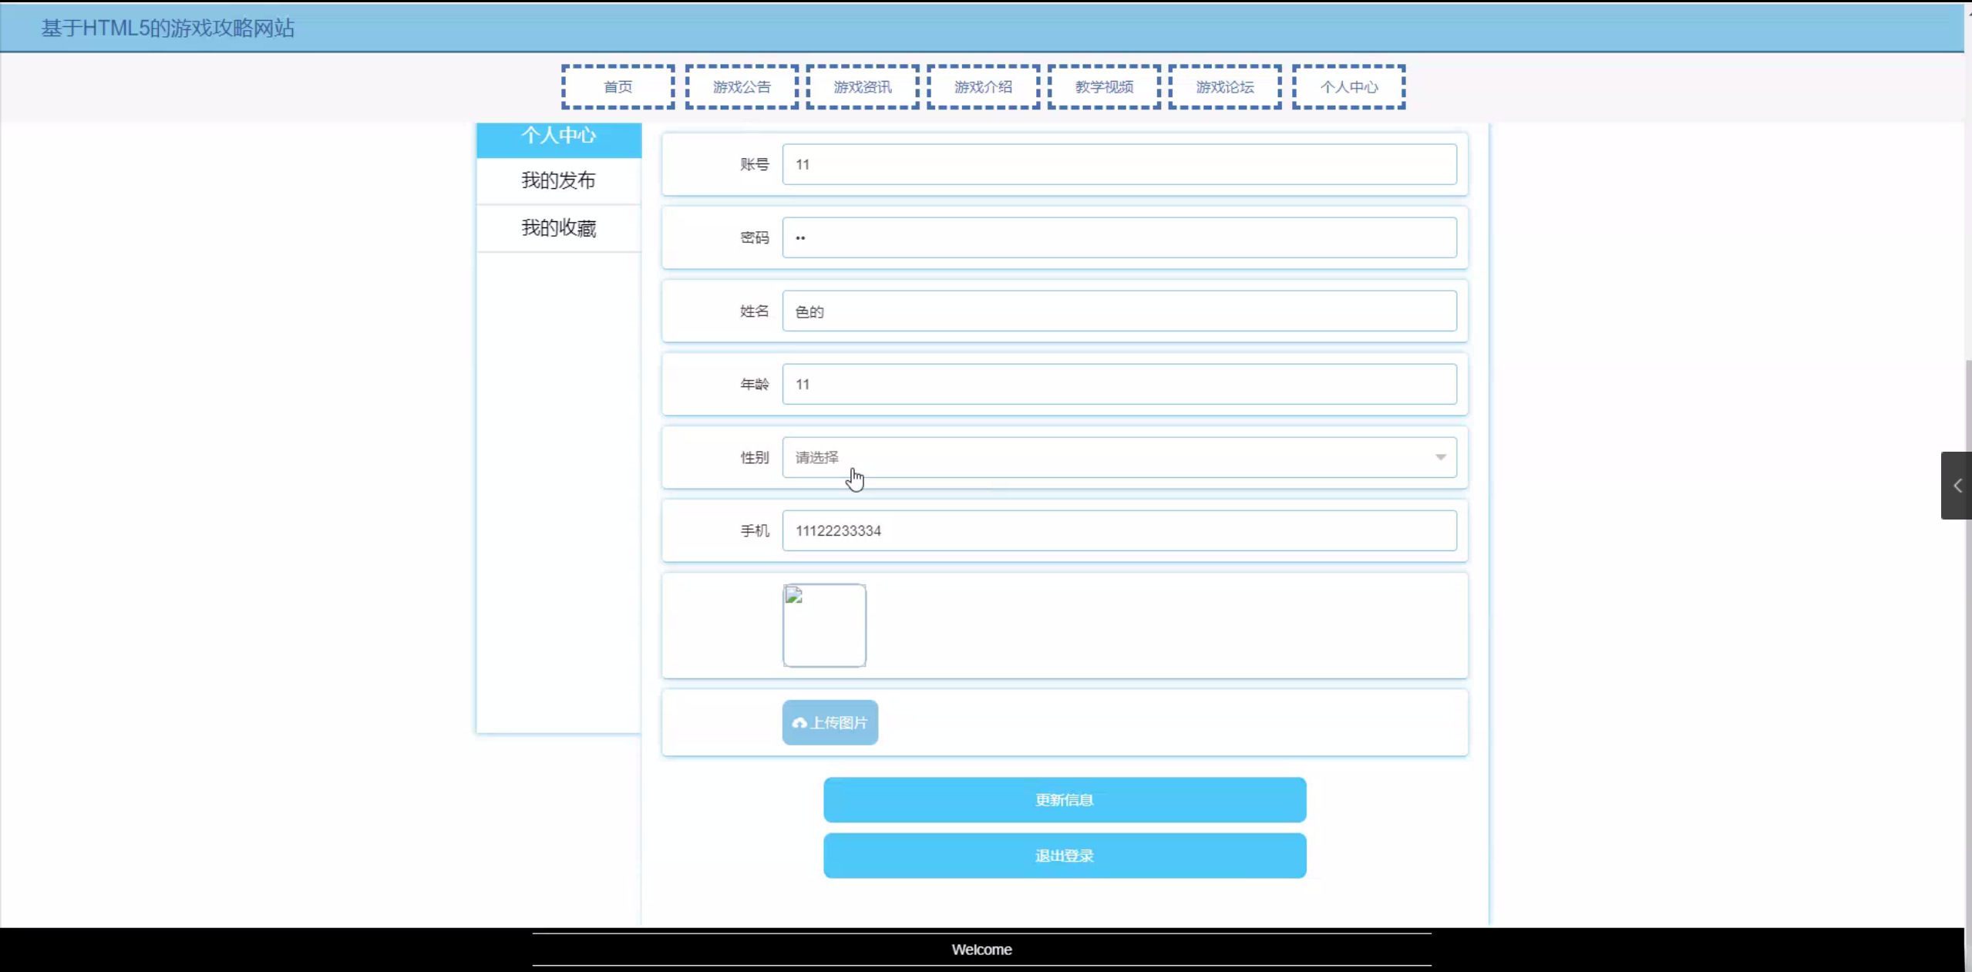Viewport: 1972px width, 972px height.
Task: Focus the 账号 input field
Action: (x=1119, y=164)
